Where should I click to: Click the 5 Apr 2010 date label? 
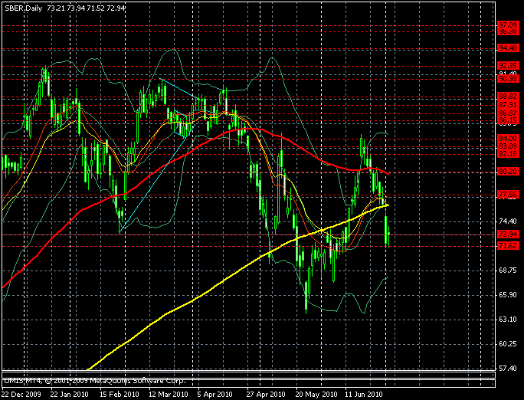[215, 395]
